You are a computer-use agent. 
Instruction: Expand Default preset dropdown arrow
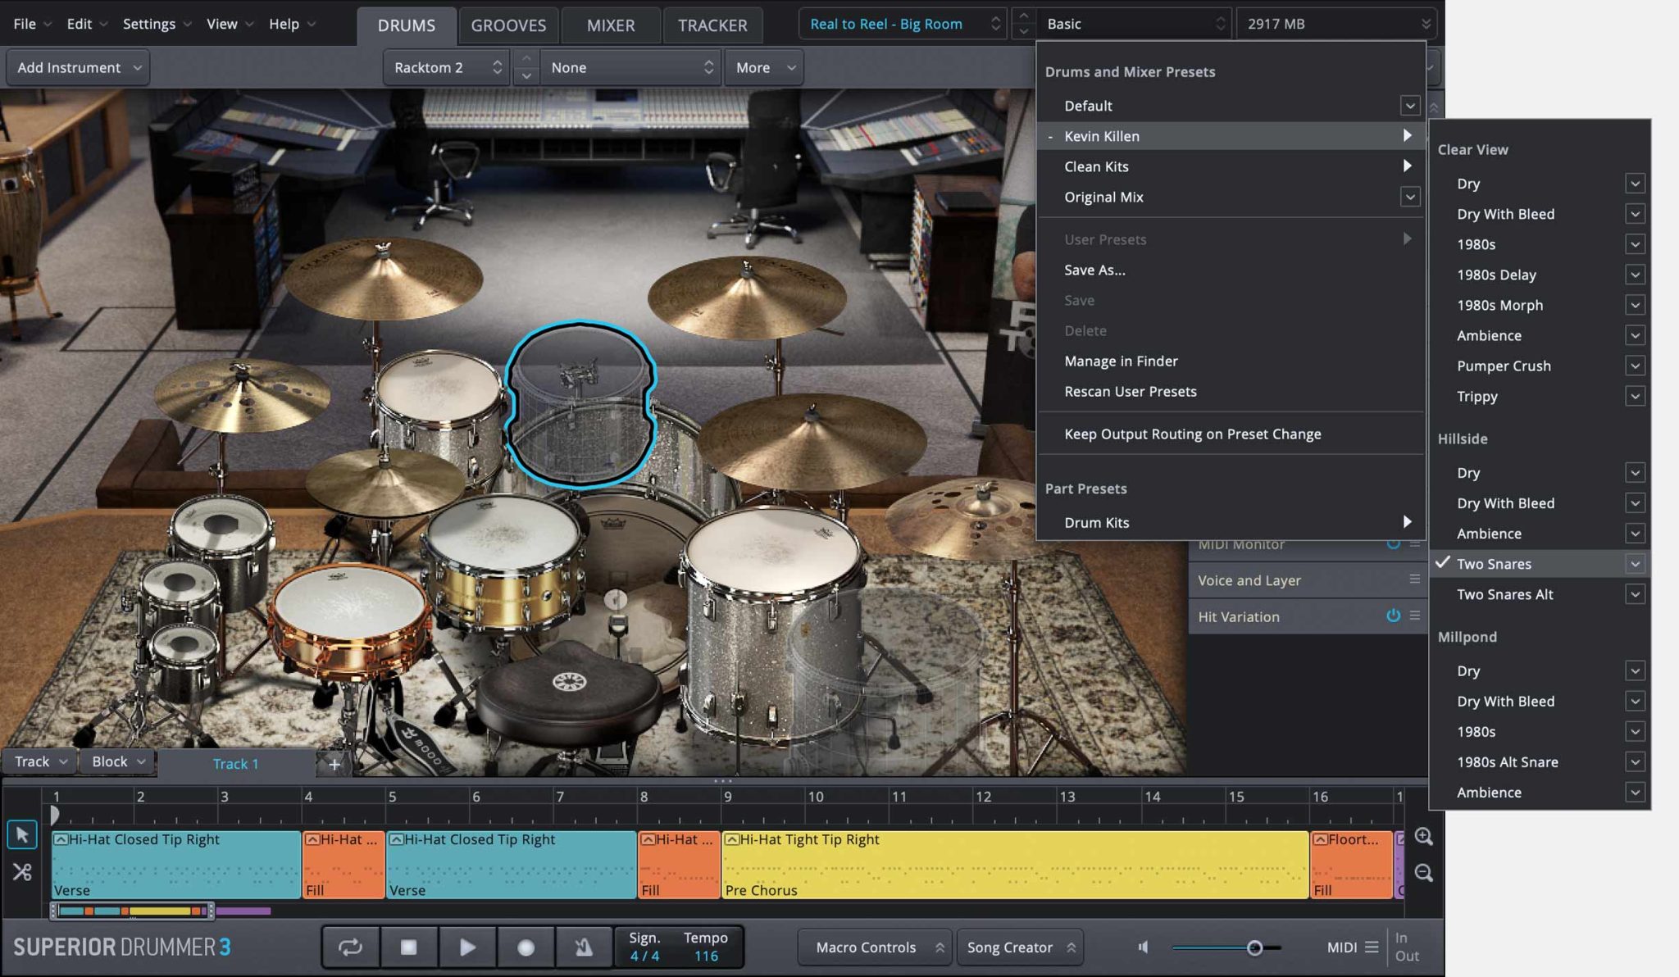pos(1410,106)
